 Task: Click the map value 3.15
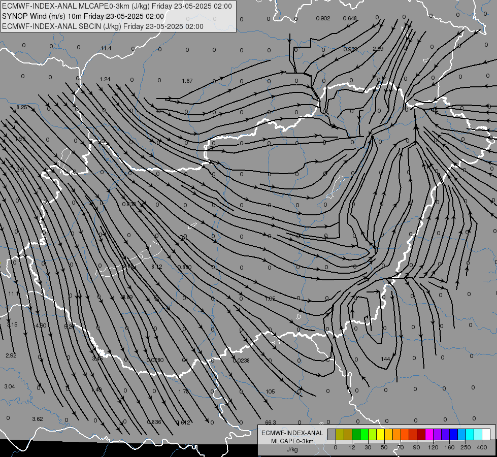click(x=12, y=325)
